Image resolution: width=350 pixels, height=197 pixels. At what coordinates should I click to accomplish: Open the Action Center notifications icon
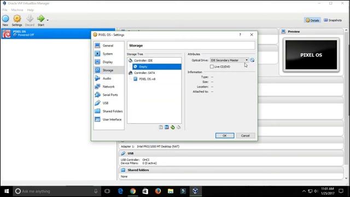(341, 191)
